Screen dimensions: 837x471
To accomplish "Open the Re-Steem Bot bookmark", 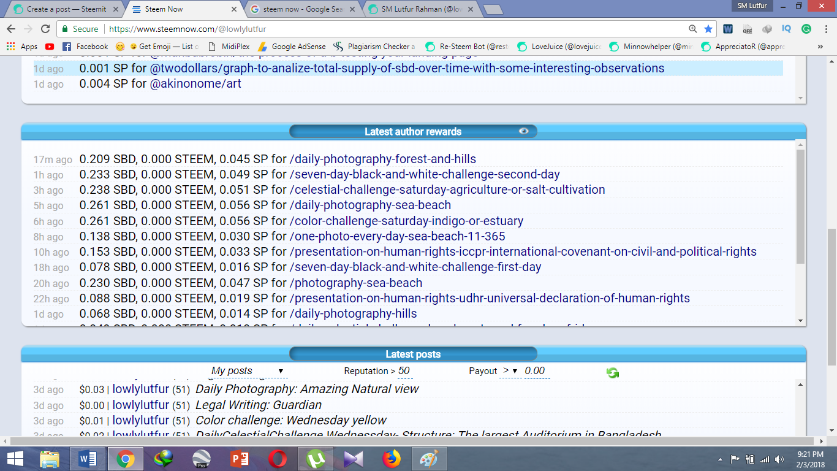I will [467, 47].
